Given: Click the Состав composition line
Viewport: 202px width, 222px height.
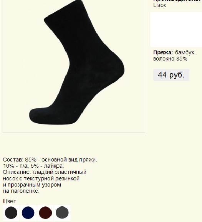Looking at the screenshot, I should (50, 160).
